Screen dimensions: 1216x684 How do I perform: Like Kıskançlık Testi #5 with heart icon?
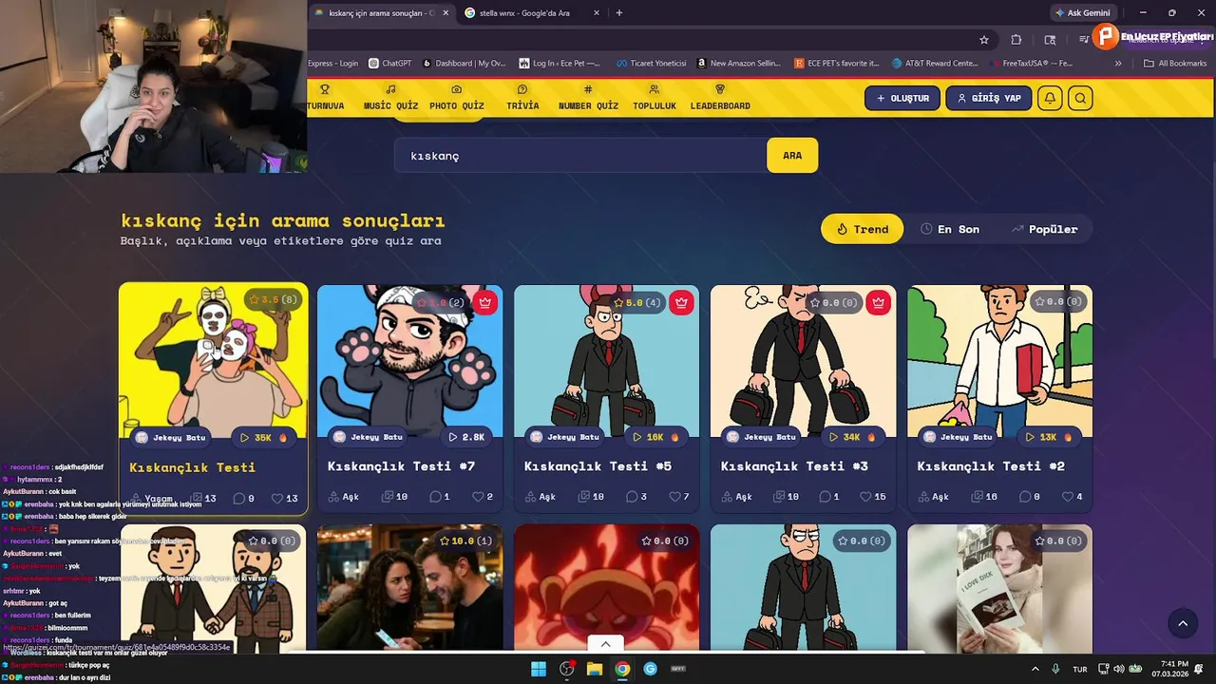click(674, 497)
